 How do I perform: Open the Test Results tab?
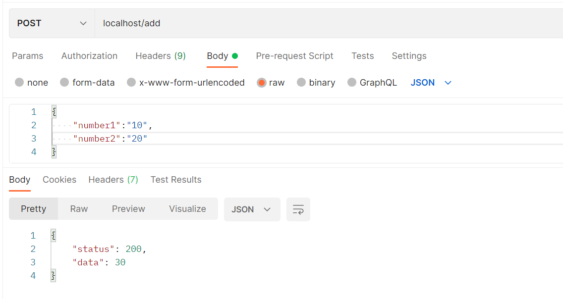click(x=176, y=180)
